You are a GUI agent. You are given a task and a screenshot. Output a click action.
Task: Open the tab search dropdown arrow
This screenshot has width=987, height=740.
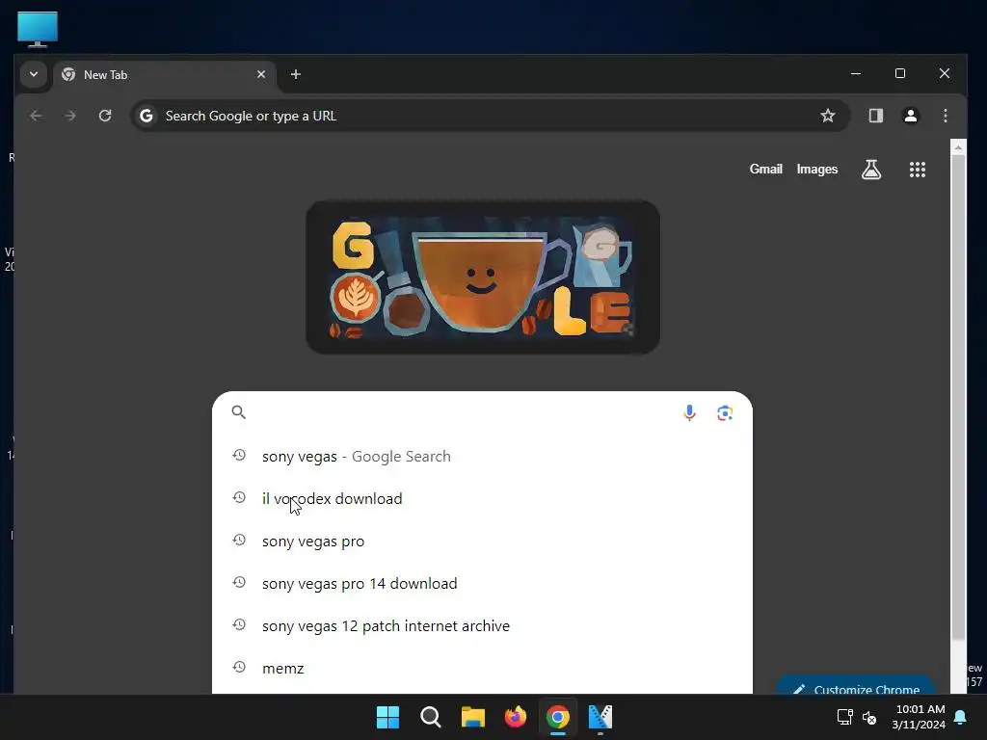34,74
